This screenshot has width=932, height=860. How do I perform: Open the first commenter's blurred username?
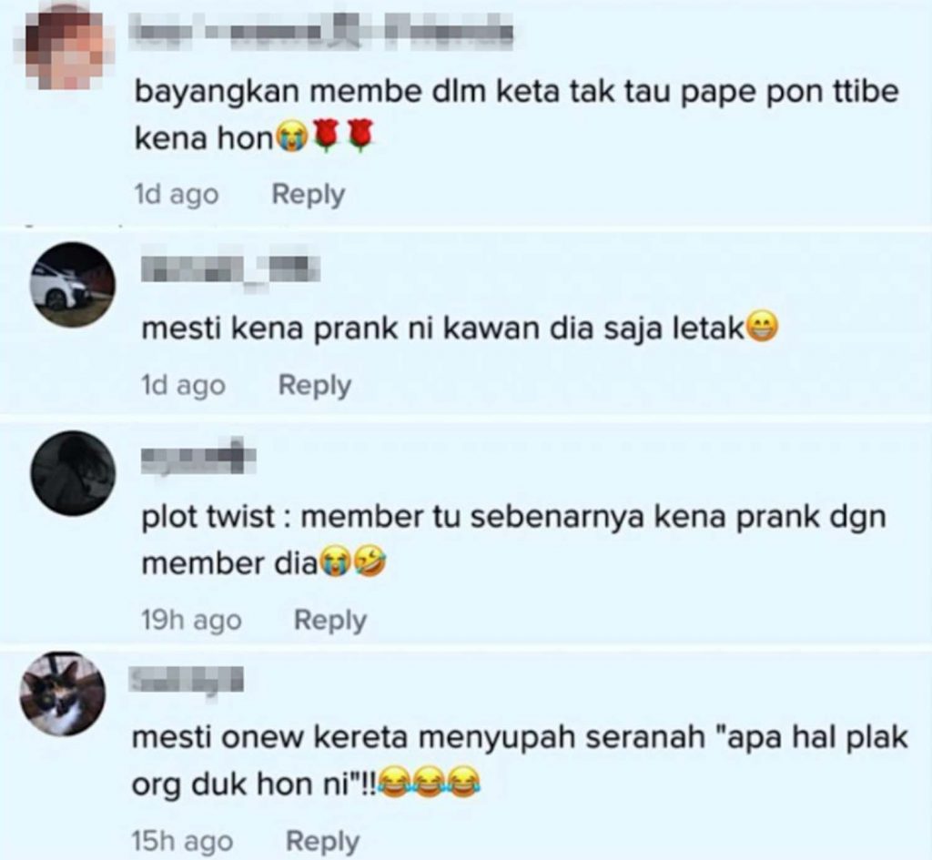(x=320, y=31)
